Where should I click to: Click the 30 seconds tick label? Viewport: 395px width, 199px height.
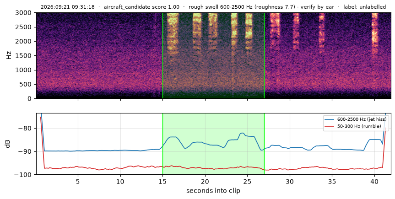pyautogui.click(x=290, y=181)
